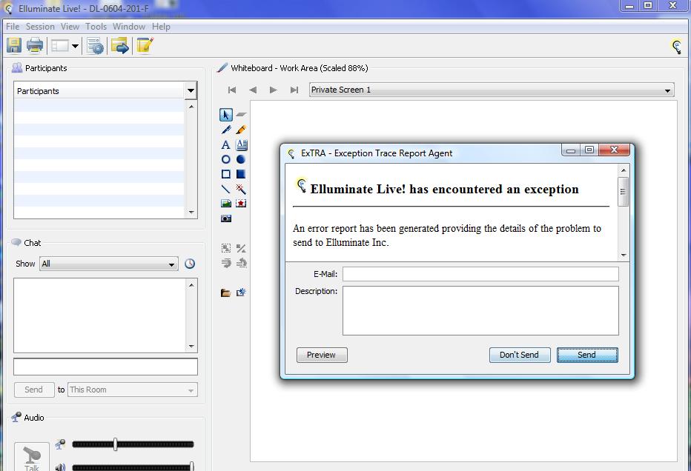Click the Screen Capture camera tool

225,218
